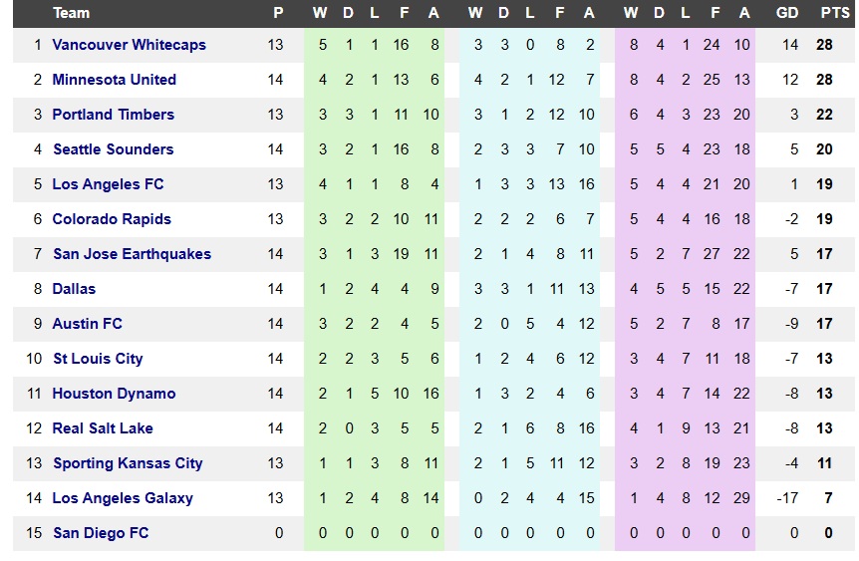Click the Los Angeles Galaxy link
This screenshot has height=561, width=859.
(x=123, y=498)
